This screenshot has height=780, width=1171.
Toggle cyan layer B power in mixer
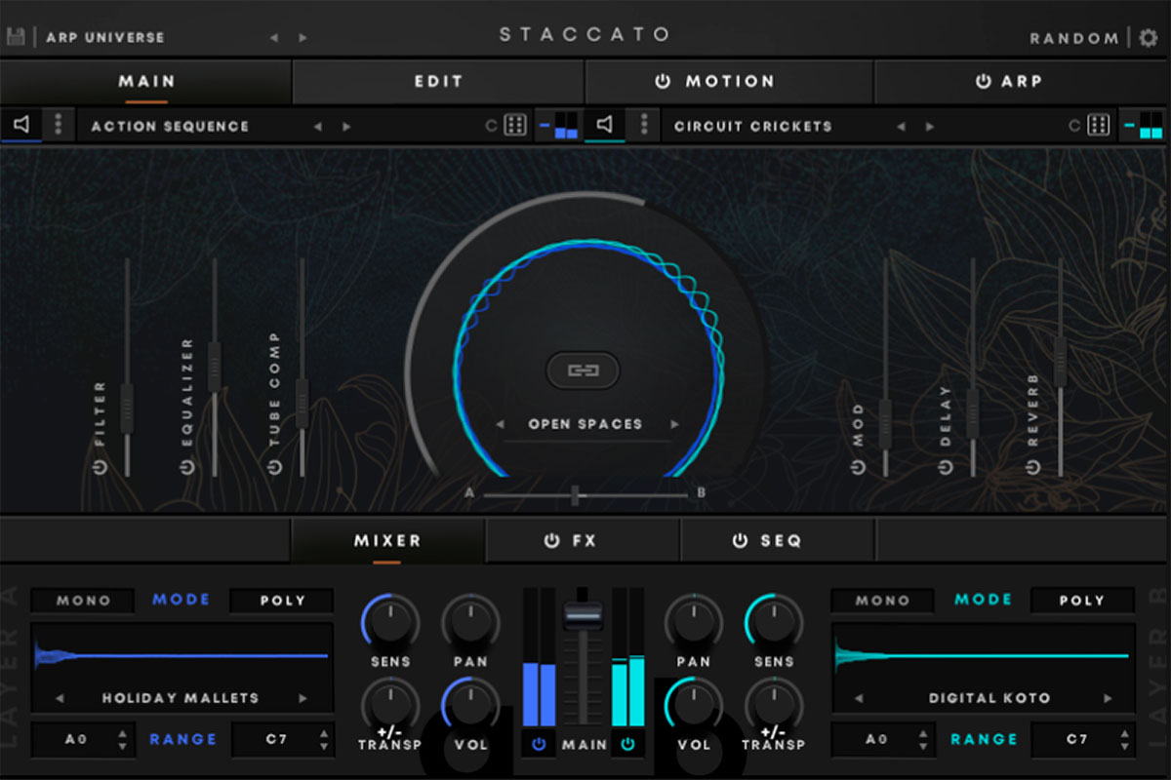(x=627, y=744)
